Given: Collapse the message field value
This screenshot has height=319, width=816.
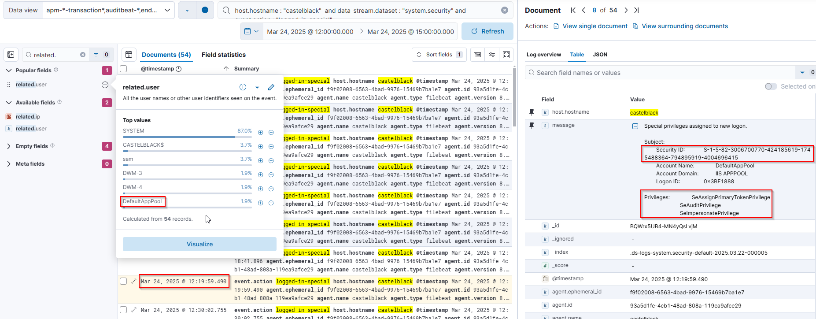Looking at the screenshot, I should click(635, 126).
